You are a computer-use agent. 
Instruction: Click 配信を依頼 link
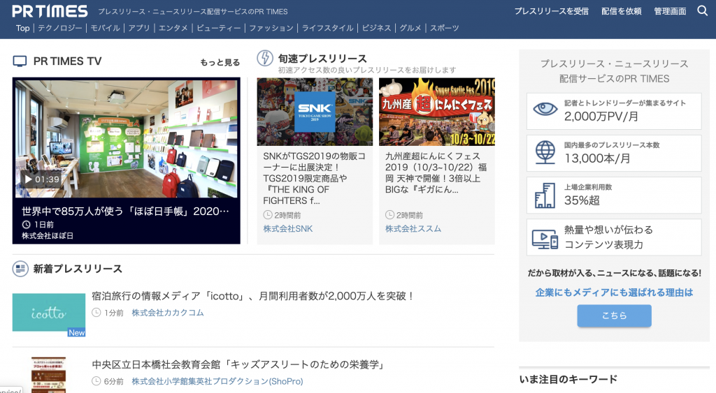coord(621,11)
